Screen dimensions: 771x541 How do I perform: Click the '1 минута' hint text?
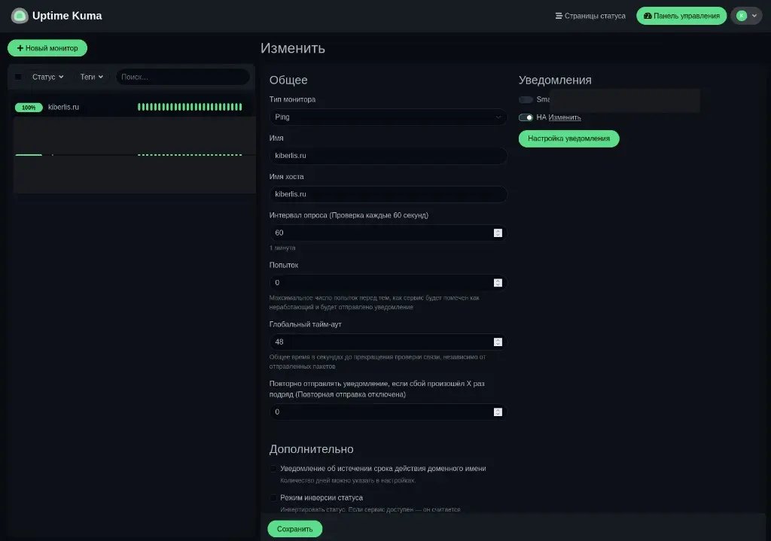(x=282, y=248)
